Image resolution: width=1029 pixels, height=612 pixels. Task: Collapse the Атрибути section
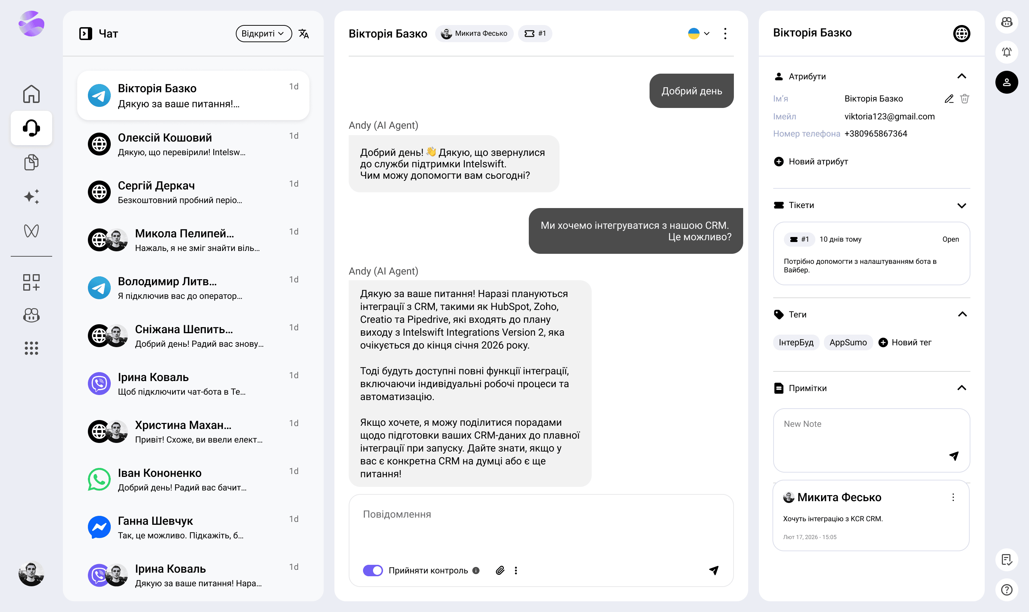tap(961, 76)
